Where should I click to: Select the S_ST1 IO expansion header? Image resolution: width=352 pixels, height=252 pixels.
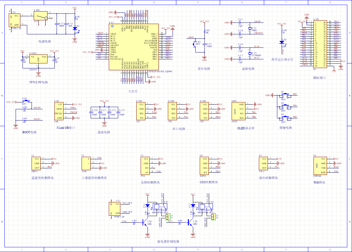(320, 44)
